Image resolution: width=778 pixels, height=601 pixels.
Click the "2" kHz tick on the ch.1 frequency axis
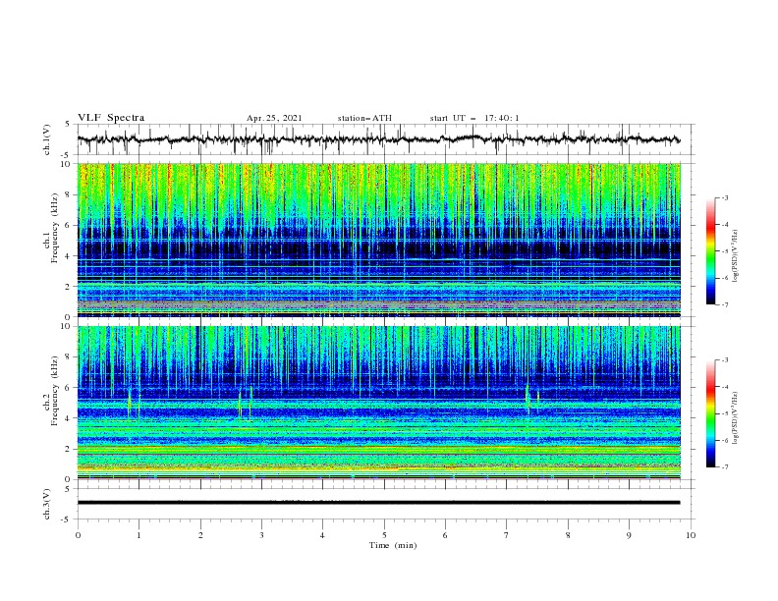click(69, 287)
